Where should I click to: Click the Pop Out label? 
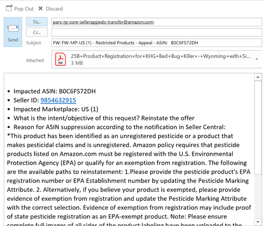tap(24, 8)
